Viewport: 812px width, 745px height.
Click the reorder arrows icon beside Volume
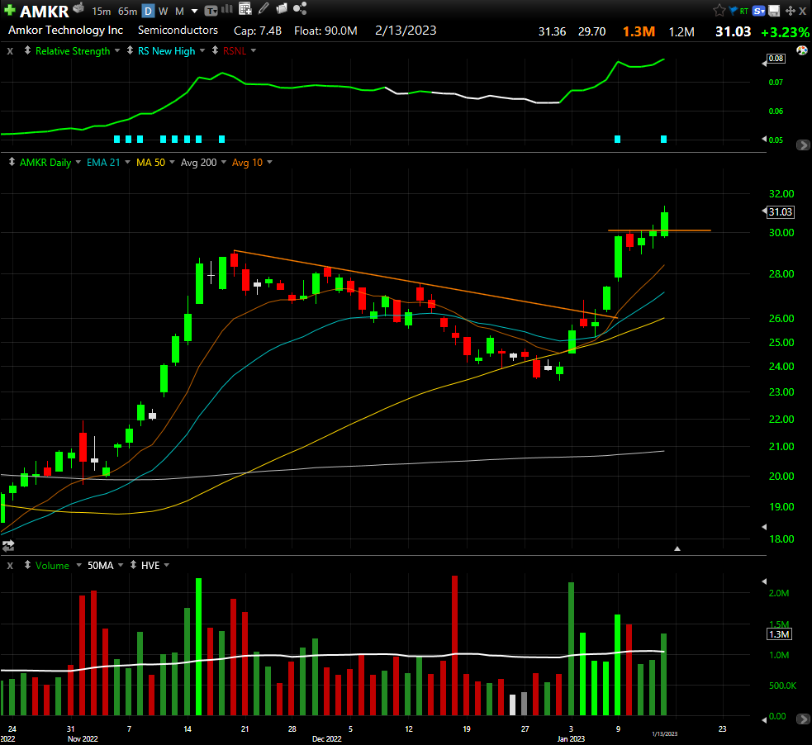[x=27, y=565]
